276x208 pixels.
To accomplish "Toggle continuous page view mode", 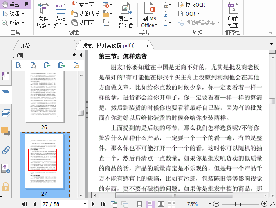I will 150,204.
